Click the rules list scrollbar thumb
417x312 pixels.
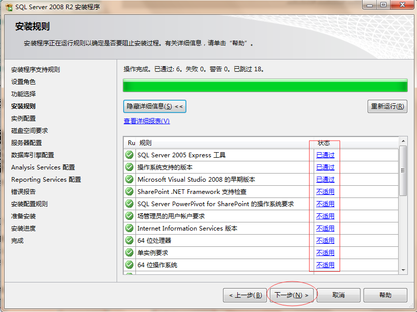pos(403,171)
